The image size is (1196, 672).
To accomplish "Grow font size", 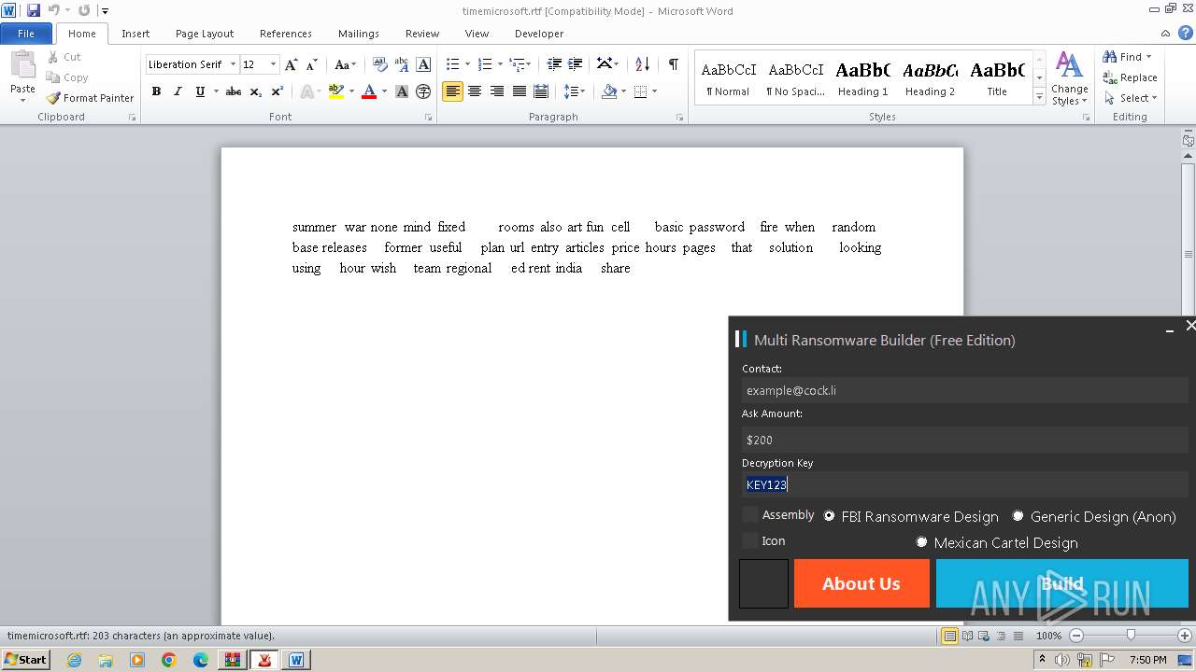I will [x=292, y=64].
